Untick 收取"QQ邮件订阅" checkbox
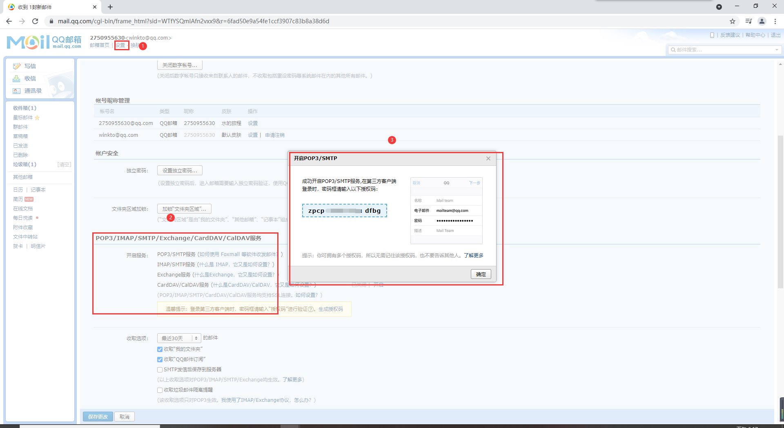Viewport: 784px width, 428px height. (160, 359)
